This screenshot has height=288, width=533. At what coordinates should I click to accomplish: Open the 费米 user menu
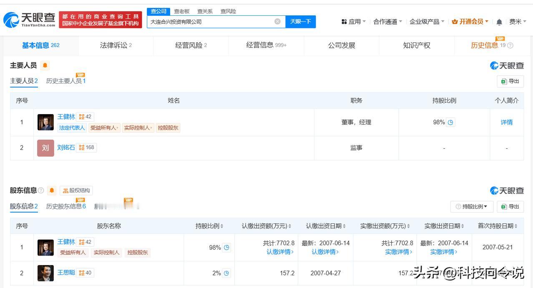tap(518, 22)
